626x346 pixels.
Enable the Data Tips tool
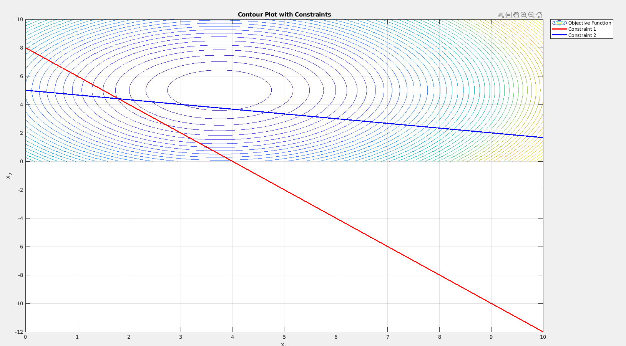(x=508, y=15)
